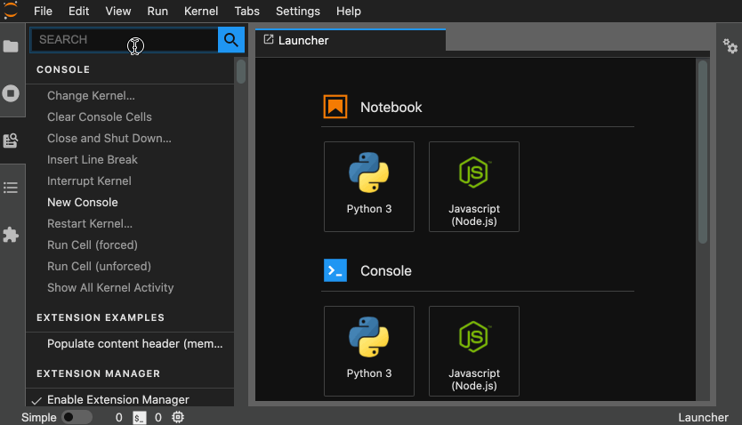Image resolution: width=742 pixels, height=425 pixels.
Task: Open the Help menu
Action: pos(349,11)
